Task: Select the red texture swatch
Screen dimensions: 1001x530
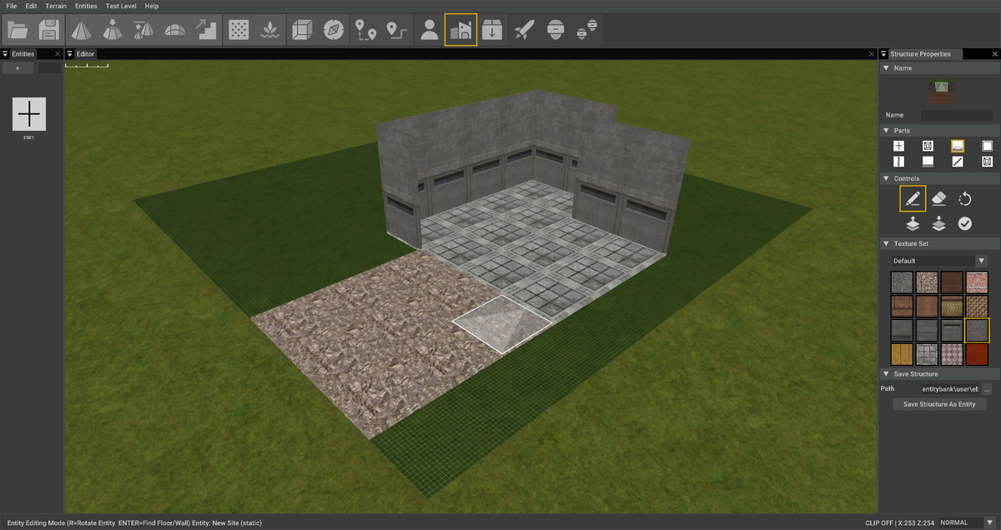Action: tap(977, 355)
